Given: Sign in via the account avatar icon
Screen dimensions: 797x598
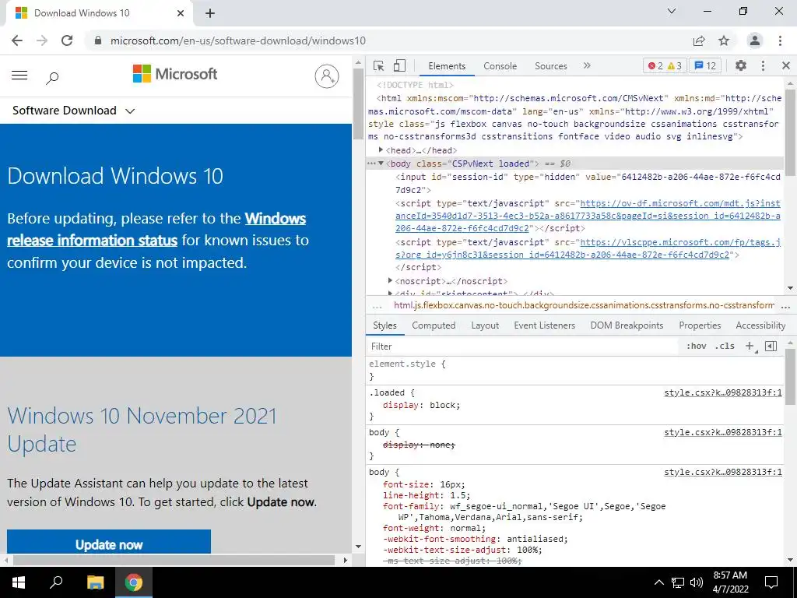Looking at the screenshot, I should click(x=327, y=76).
